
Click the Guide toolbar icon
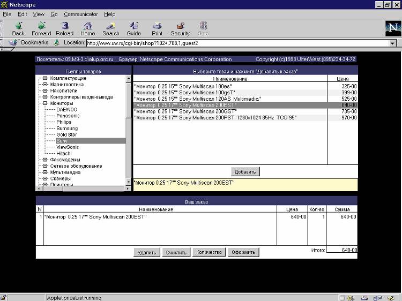133,28
